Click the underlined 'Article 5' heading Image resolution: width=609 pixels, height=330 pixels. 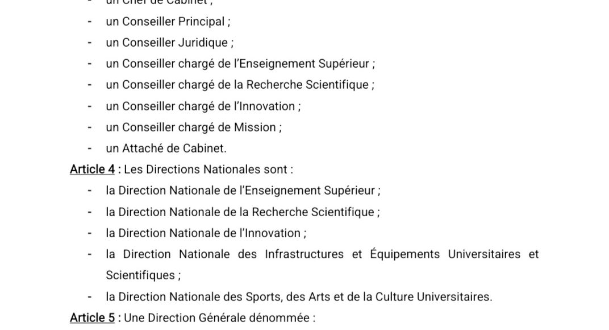(93, 317)
